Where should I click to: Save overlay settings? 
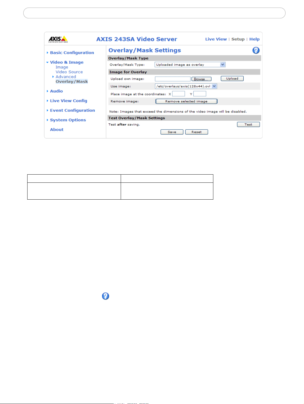pyautogui.click(x=172, y=132)
